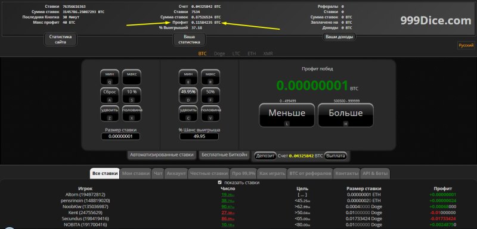The height and width of the screenshot is (229, 477).
Task: Open Автоматизированные ставки
Action: coord(162,155)
